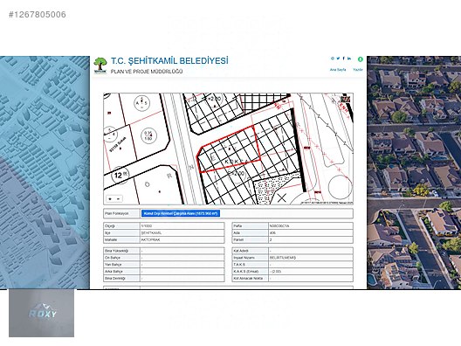The height and width of the screenshot is (346, 461).
Task: Click the İlçe value ŞEHİTKAMİL
Action: [151, 232]
